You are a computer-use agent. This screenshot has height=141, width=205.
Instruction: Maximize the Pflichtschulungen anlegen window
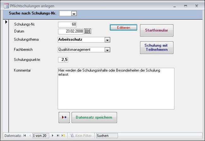point(185,6)
